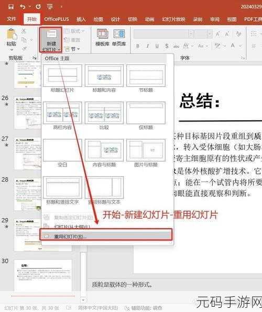Open the 字体 dialog launcher
This screenshot has height=312, width=262.
(243, 58)
